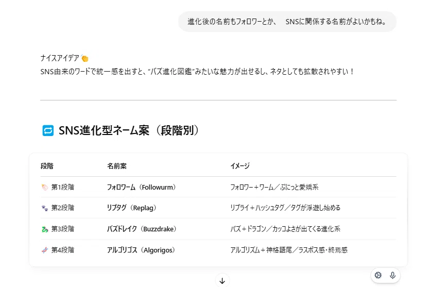Select the アルゴリゴス (Algorigos) name cell

tap(141, 250)
